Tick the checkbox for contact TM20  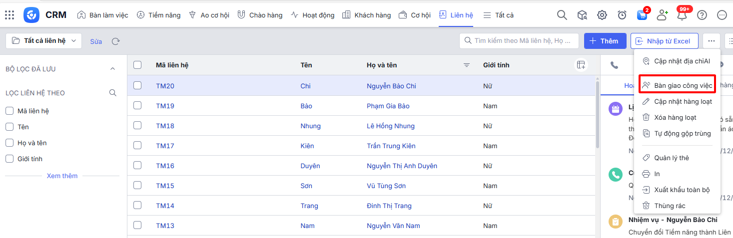point(137,85)
